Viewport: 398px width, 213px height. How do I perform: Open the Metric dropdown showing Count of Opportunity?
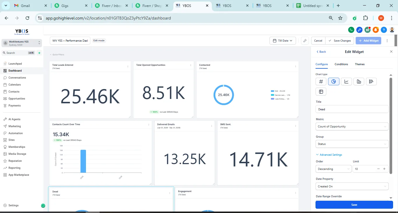pos(352,126)
